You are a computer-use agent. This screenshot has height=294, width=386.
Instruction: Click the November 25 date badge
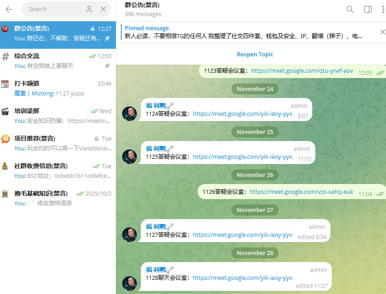click(x=255, y=132)
